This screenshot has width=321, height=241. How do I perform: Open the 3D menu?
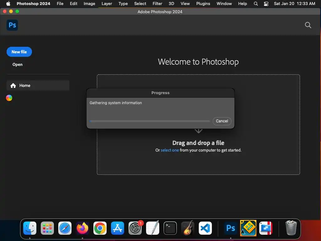[x=171, y=3]
